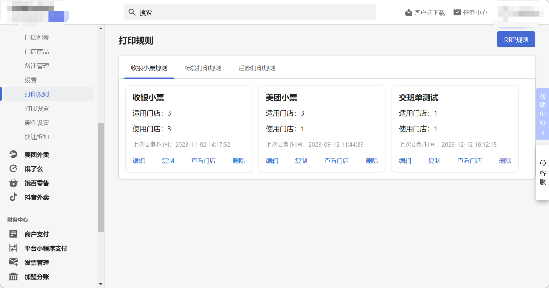The height and width of the screenshot is (288, 549).
Task: Delete the 美团小票 rule
Action: point(372,161)
